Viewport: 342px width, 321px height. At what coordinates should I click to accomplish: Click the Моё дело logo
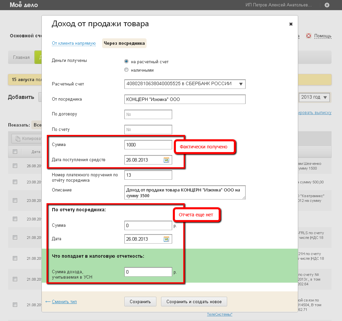24,5
